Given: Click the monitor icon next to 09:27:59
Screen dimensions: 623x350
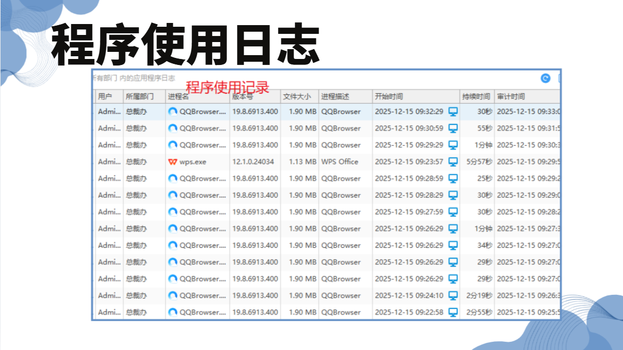Looking at the screenshot, I should click(453, 212).
